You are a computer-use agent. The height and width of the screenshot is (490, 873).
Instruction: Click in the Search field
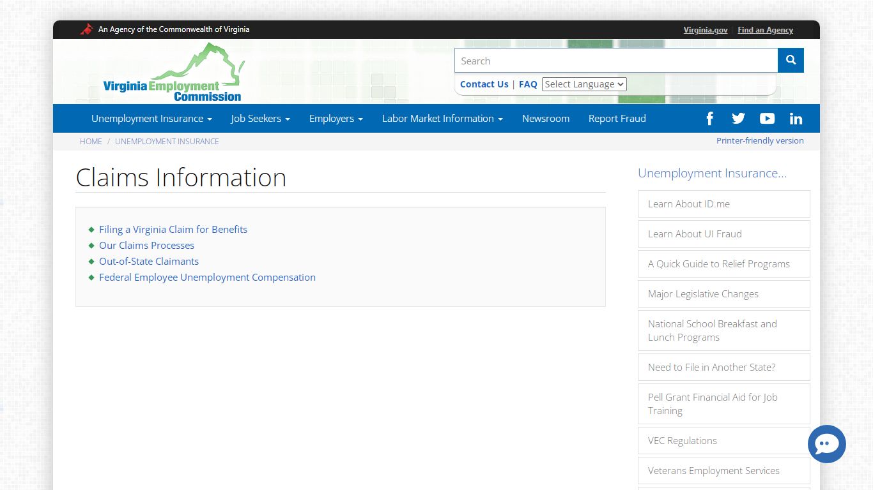(616, 61)
